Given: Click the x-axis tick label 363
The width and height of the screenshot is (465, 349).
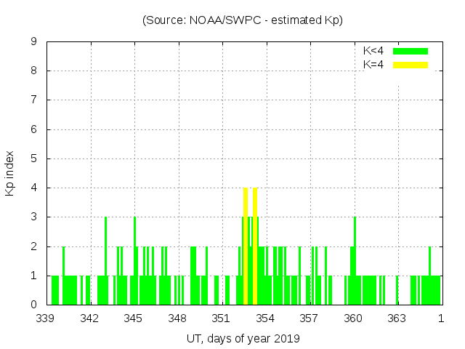Looking at the screenshot, I should [397, 318].
